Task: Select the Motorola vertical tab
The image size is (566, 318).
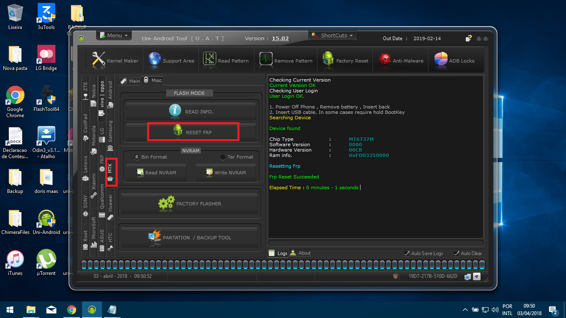Action: [x=94, y=140]
